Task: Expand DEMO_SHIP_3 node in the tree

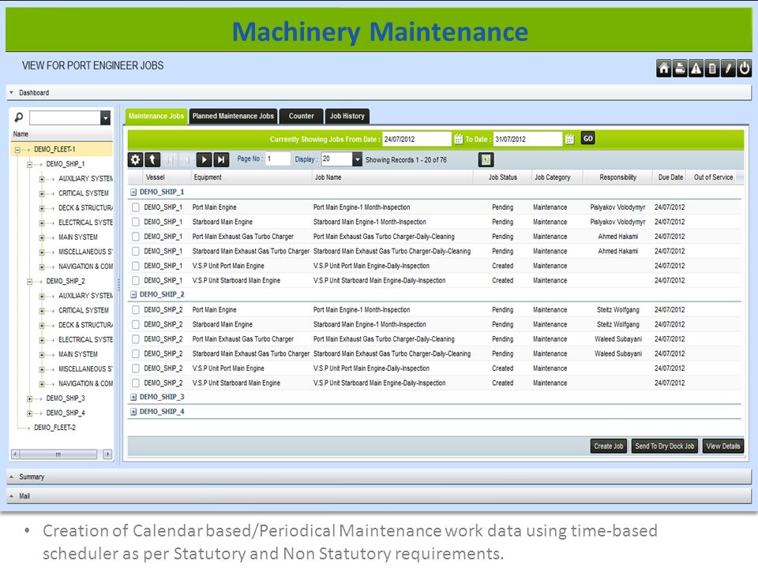Action: [30, 399]
